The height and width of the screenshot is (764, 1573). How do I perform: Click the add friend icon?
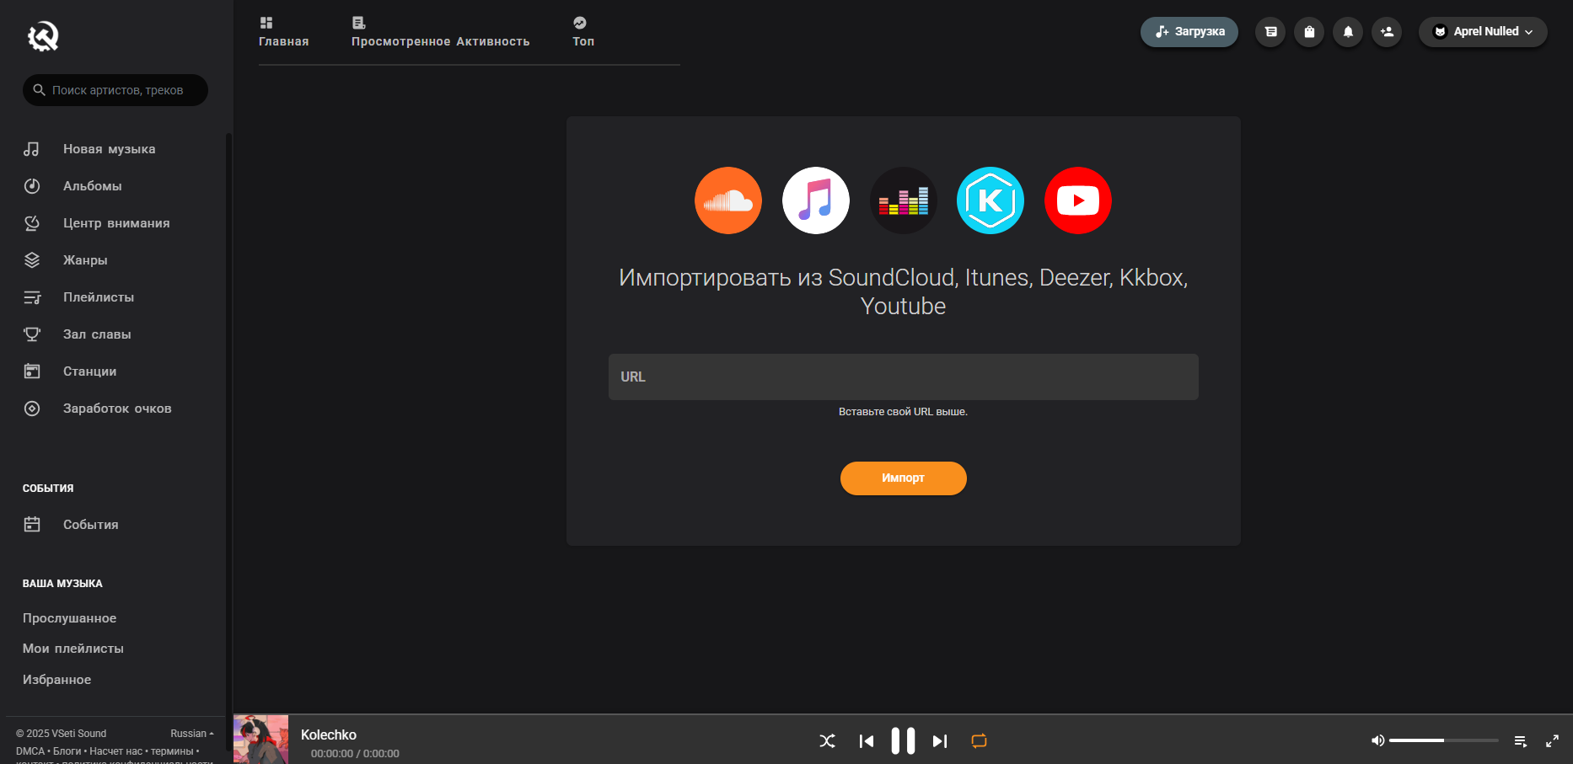point(1387,32)
